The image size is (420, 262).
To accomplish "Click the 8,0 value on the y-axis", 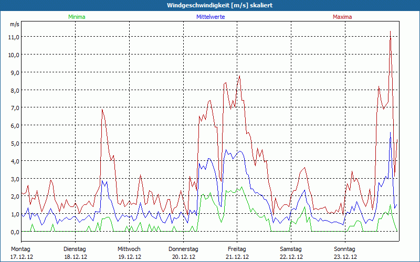I will pos(14,90).
